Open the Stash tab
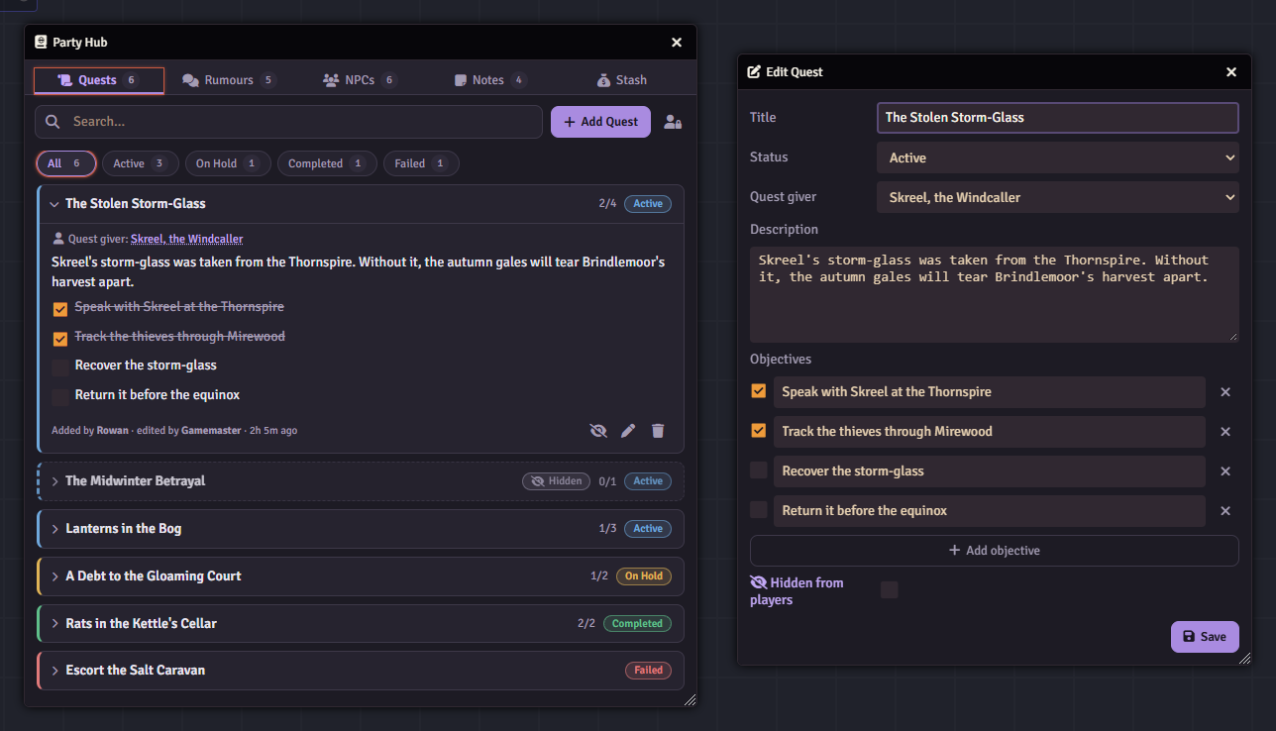The image size is (1276, 731). (x=621, y=80)
